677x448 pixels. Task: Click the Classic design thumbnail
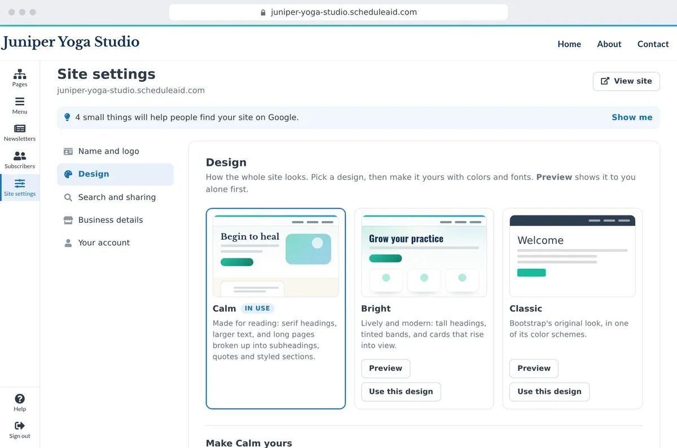[x=573, y=256]
